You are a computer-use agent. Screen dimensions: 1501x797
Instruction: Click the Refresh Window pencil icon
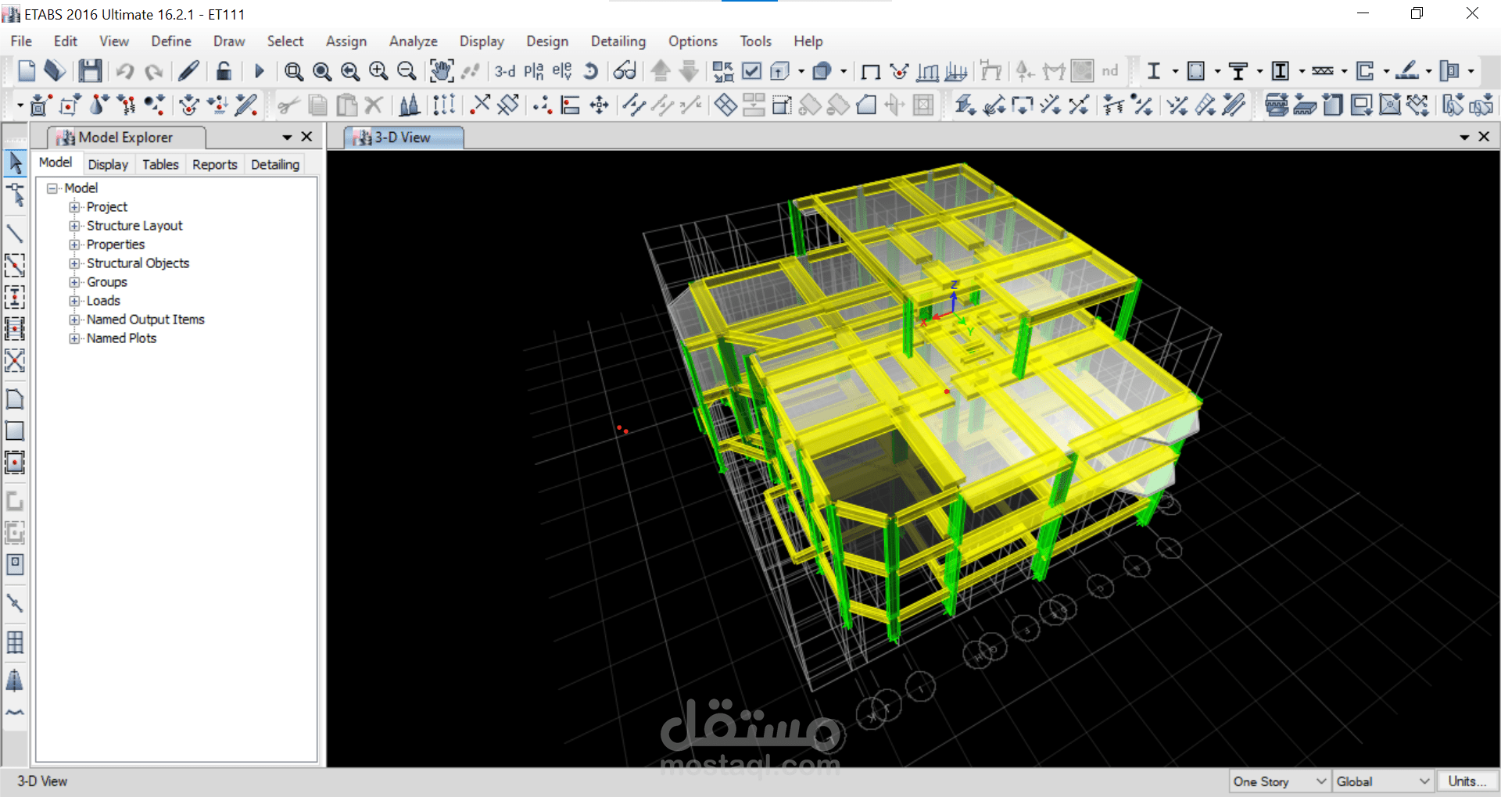click(x=188, y=71)
